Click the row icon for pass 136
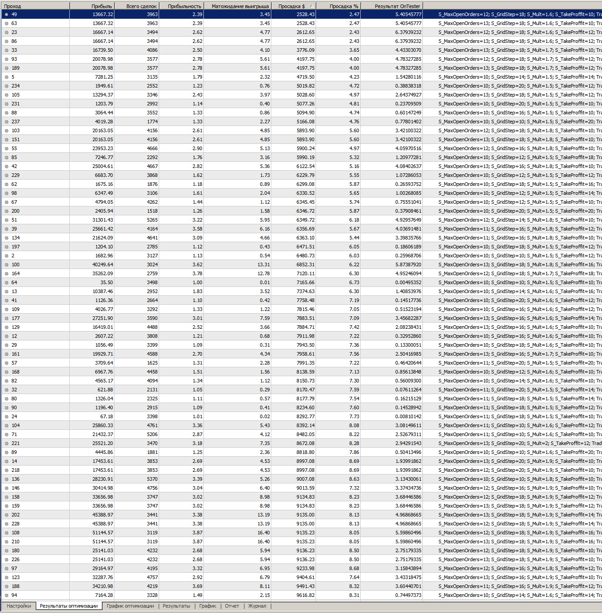Screen dimensions: 602x613 coord(6,479)
